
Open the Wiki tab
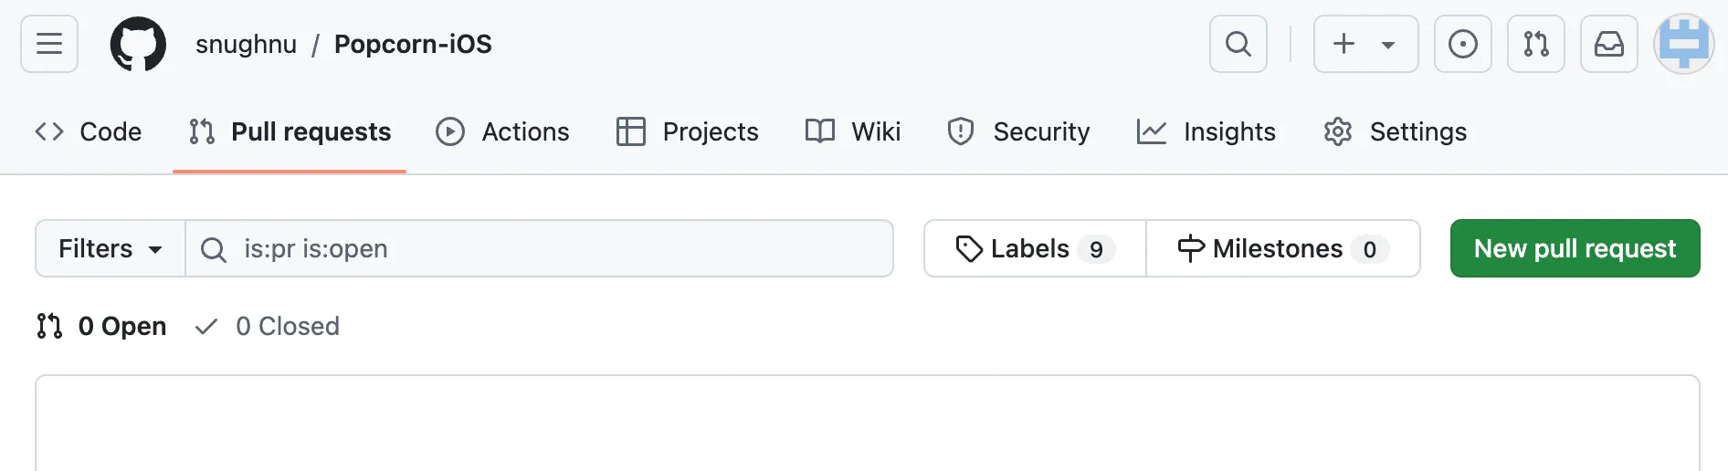point(853,131)
